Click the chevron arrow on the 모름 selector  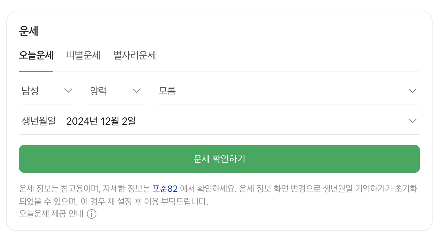[412, 91]
